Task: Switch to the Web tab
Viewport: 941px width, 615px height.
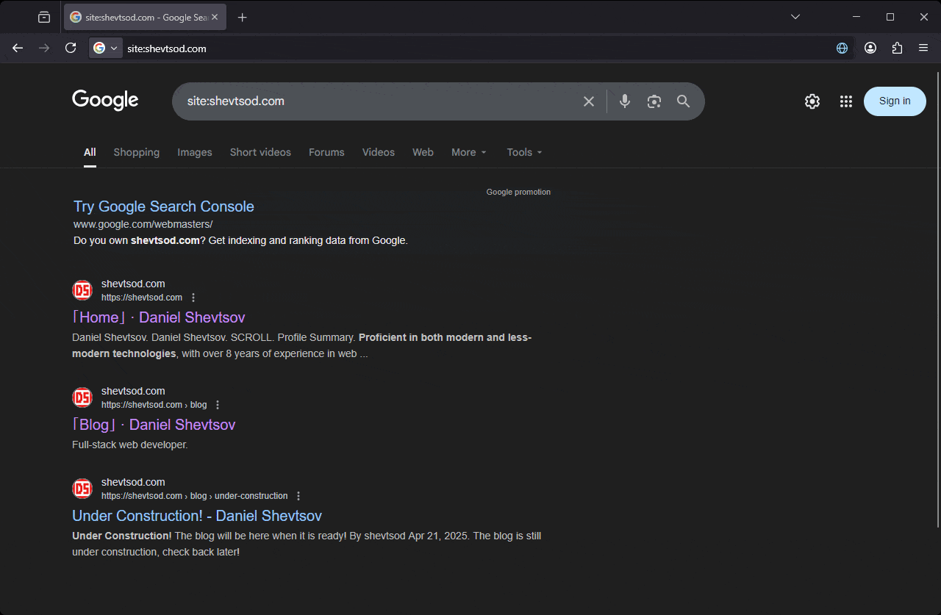Action: pos(423,152)
